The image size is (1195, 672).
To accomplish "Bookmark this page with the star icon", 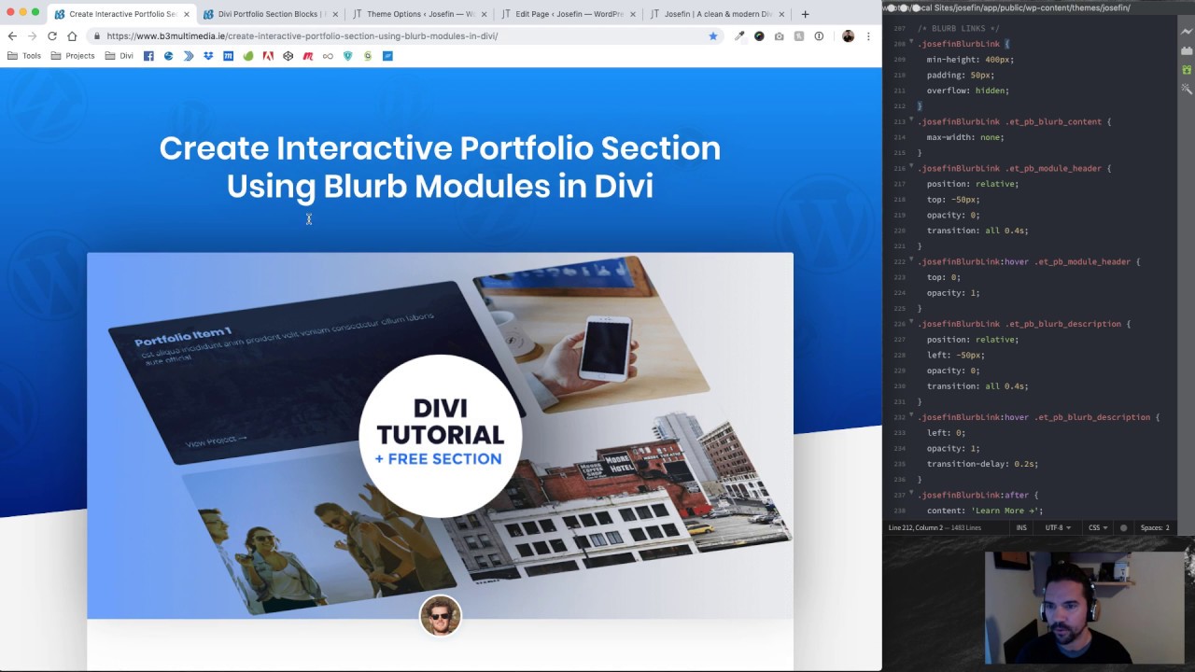I will pyautogui.click(x=713, y=36).
